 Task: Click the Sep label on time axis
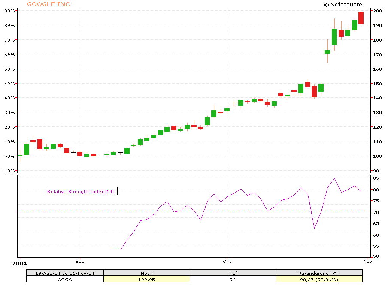click(x=80, y=262)
